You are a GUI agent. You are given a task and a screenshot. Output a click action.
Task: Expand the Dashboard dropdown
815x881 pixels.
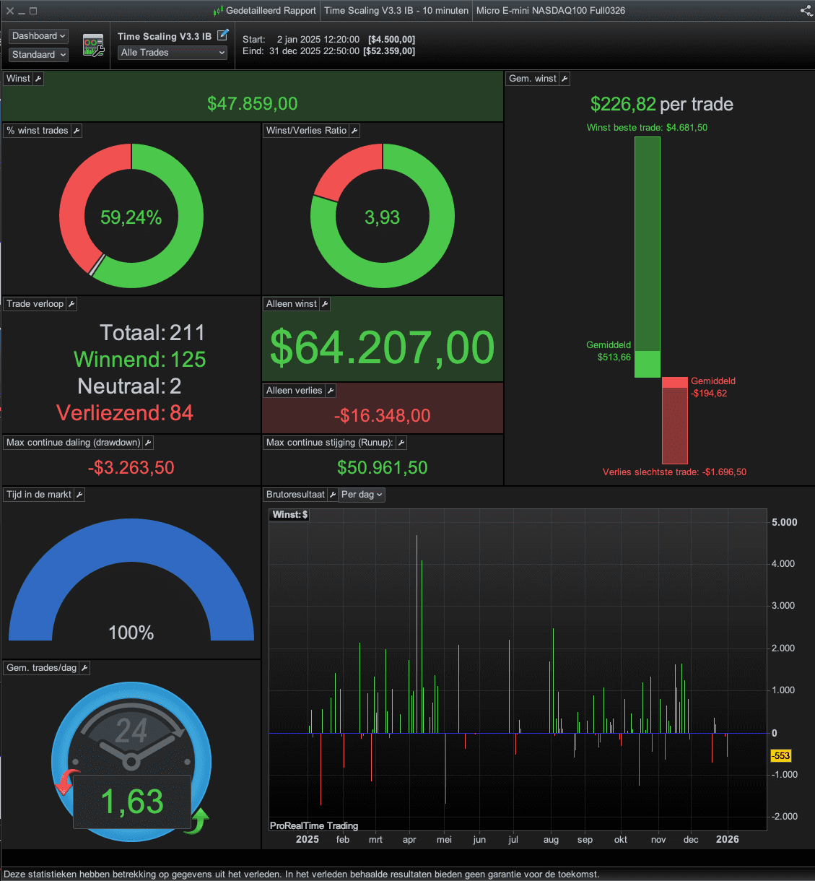pos(39,36)
